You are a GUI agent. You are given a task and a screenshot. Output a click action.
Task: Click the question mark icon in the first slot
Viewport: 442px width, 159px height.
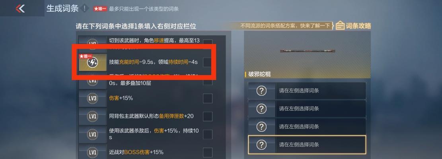pos(262,91)
